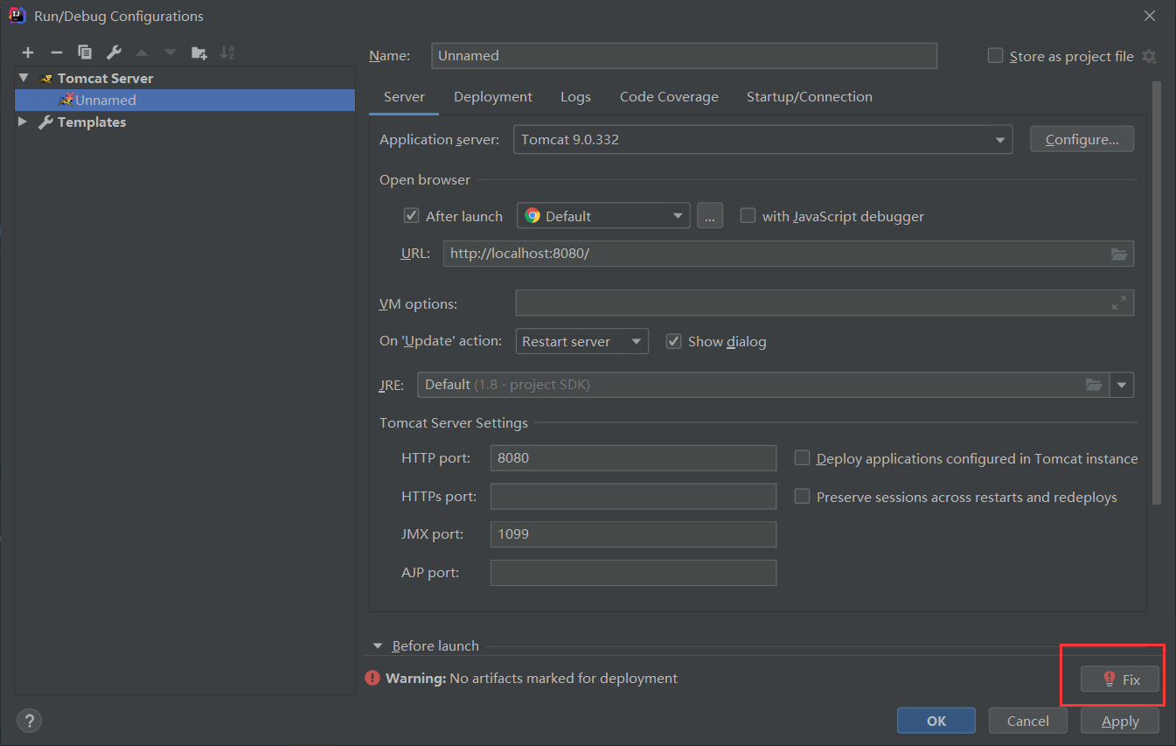The width and height of the screenshot is (1176, 746).
Task: Open the On 'Update' action dropdown
Action: coord(582,341)
